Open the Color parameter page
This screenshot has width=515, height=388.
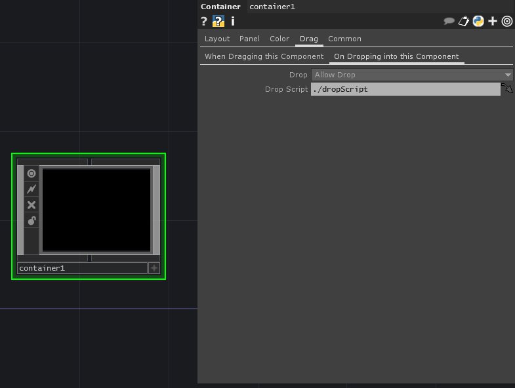(x=279, y=39)
